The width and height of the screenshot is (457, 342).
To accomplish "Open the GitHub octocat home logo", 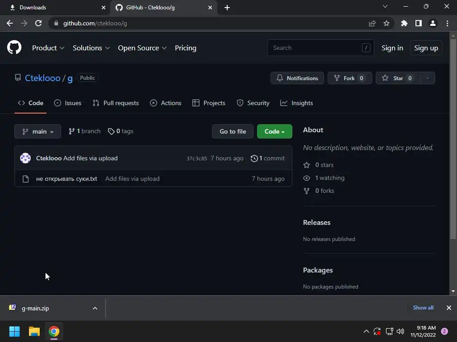I will point(14,47).
